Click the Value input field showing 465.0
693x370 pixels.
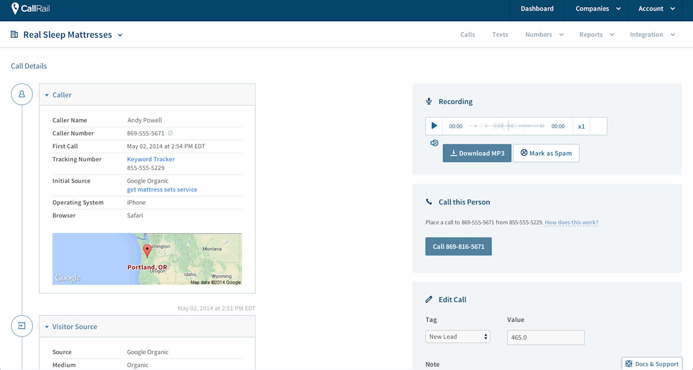tap(545, 337)
